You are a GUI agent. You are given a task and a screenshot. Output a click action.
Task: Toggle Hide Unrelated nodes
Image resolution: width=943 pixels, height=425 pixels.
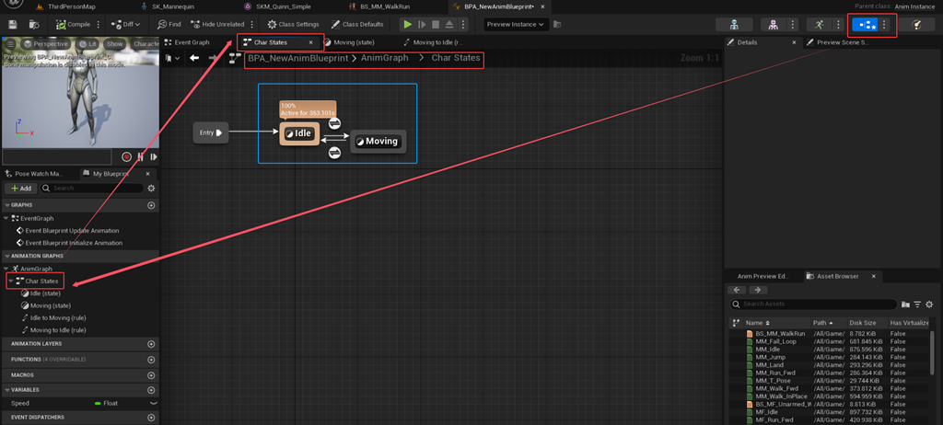tap(217, 25)
